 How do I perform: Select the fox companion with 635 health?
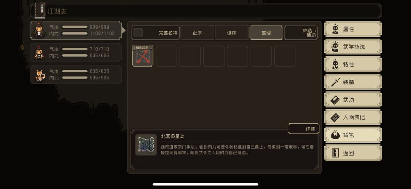coord(76,74)
